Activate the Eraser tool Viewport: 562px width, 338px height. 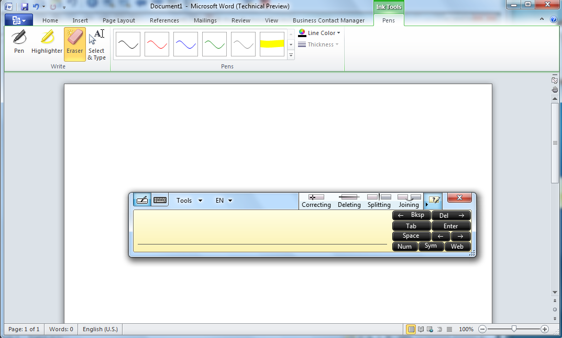point(74,42)
